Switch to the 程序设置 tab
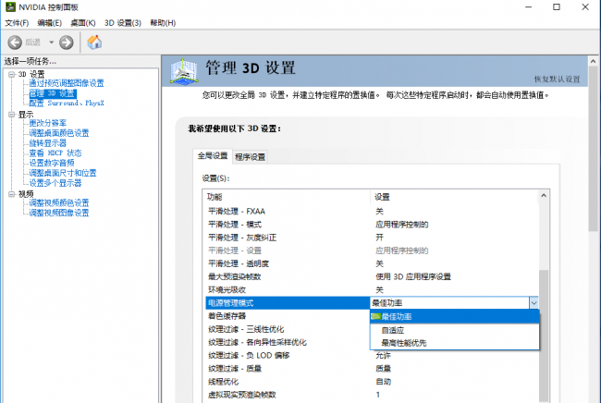 point(250,157)
